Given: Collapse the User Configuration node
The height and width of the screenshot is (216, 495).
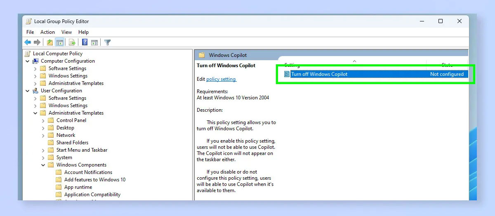Looking at the screenshot, I should pos(28,91).
